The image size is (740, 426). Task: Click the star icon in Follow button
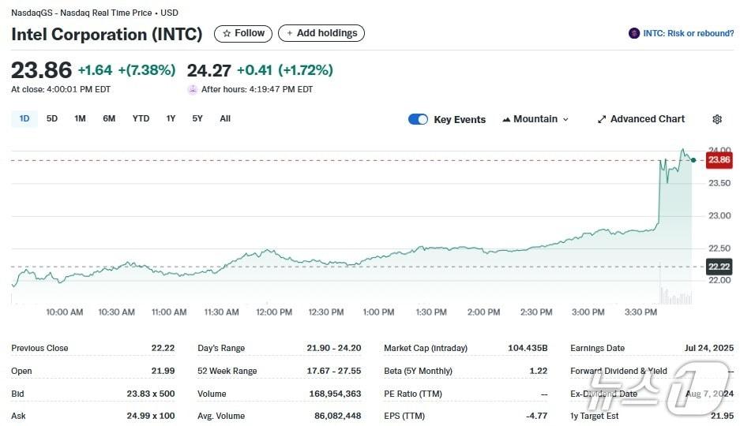(227, 33)
